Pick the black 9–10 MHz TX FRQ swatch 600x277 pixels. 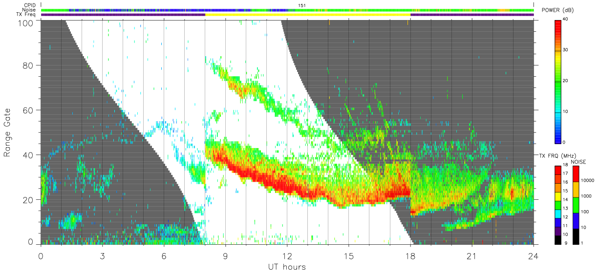click(x=558, y=240)
